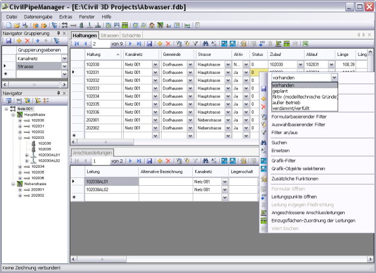This screenshot has width=376, height=273.
Task: Sort by the Haltung column header
Action: pyautogui.click(x=93, y=54)
